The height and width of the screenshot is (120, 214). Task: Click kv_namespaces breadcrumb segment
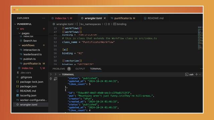pos(91,24)
